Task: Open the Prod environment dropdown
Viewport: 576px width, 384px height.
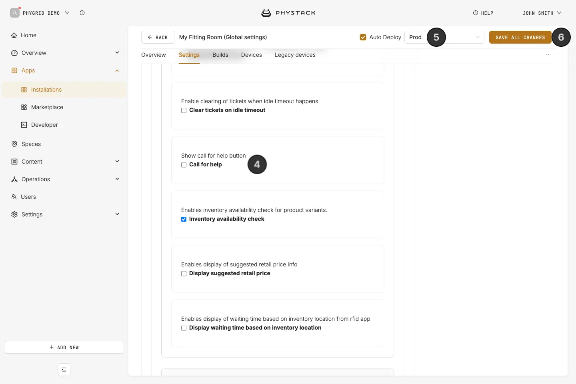Action: (x=444, y=37)
